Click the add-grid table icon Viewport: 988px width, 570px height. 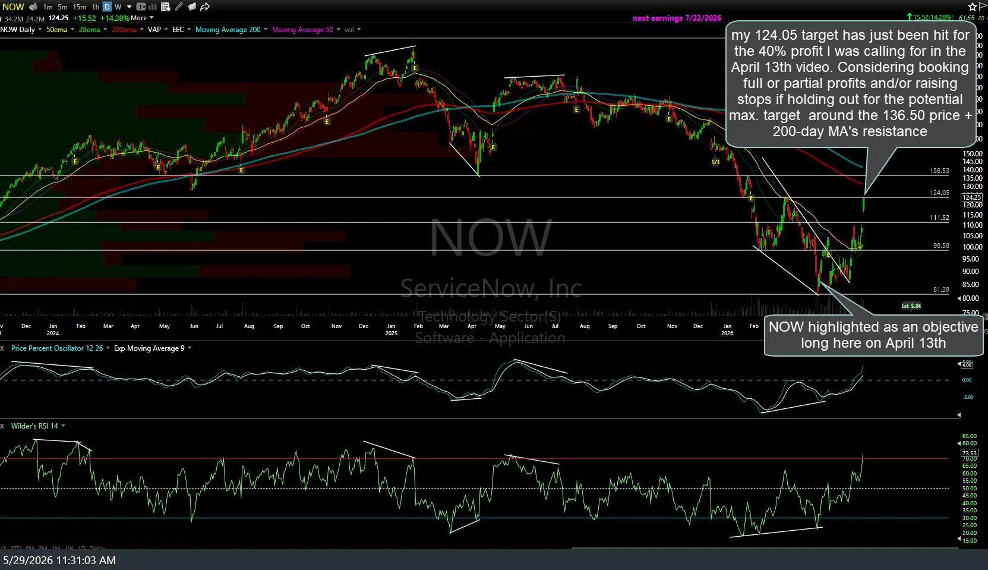[x=166, y=7]
